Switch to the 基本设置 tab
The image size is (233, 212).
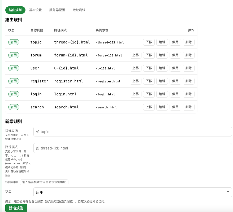click(35, 10)
